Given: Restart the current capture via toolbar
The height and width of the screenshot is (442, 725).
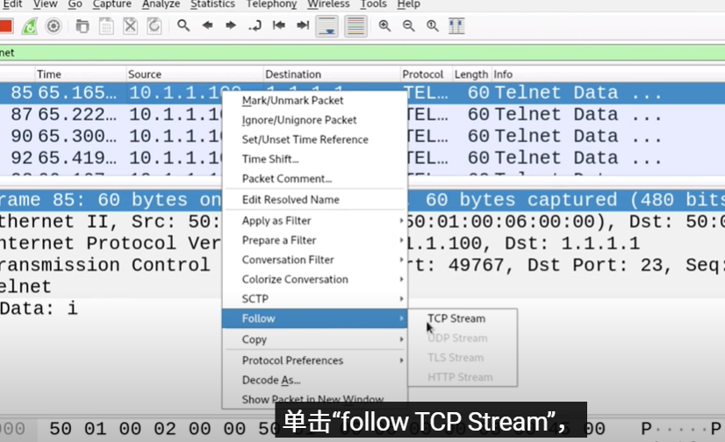Looking at the screenshot, I should pyautogui.click(x=30, y=25).
